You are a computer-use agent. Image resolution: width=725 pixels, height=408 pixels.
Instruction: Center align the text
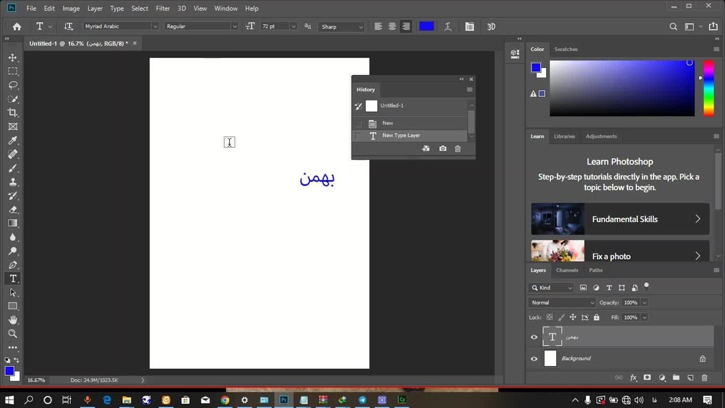pos(392,27)
